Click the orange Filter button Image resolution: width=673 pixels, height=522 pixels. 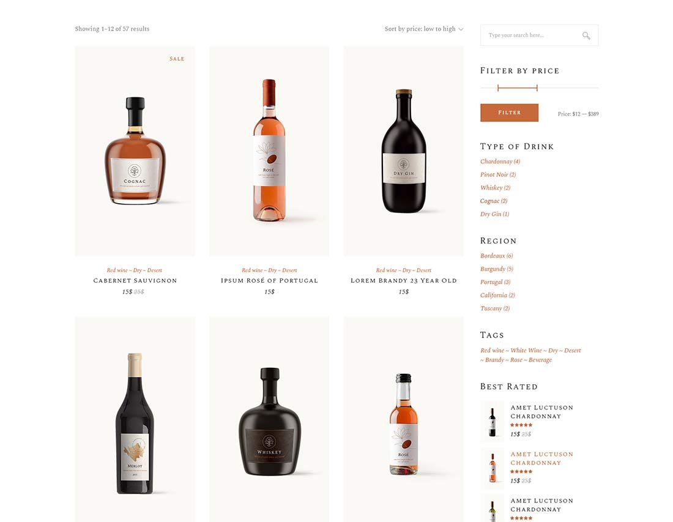[x=509, y=113]
